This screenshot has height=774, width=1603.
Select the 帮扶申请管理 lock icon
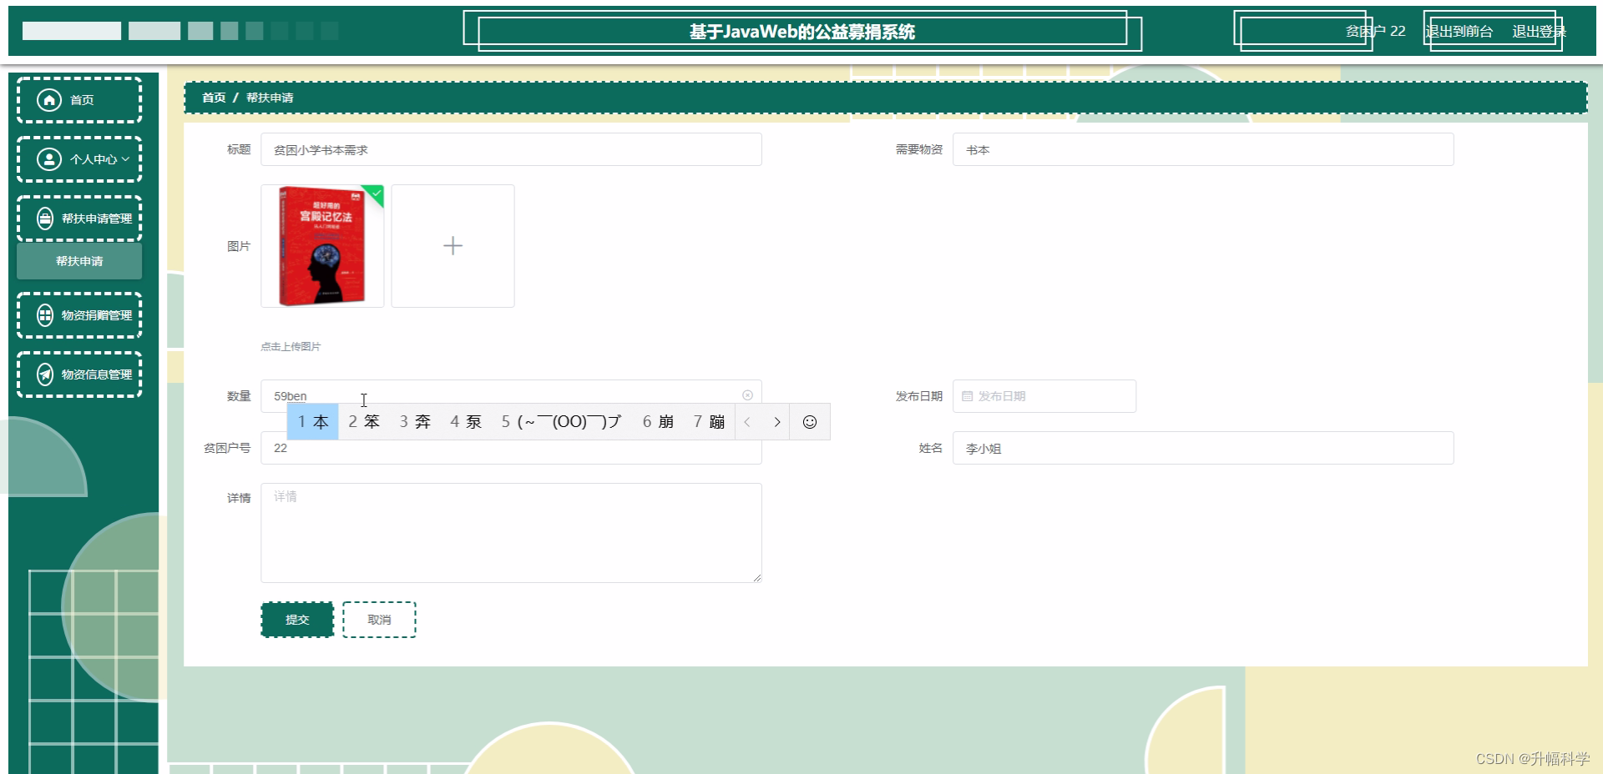[x=44, y=219]
